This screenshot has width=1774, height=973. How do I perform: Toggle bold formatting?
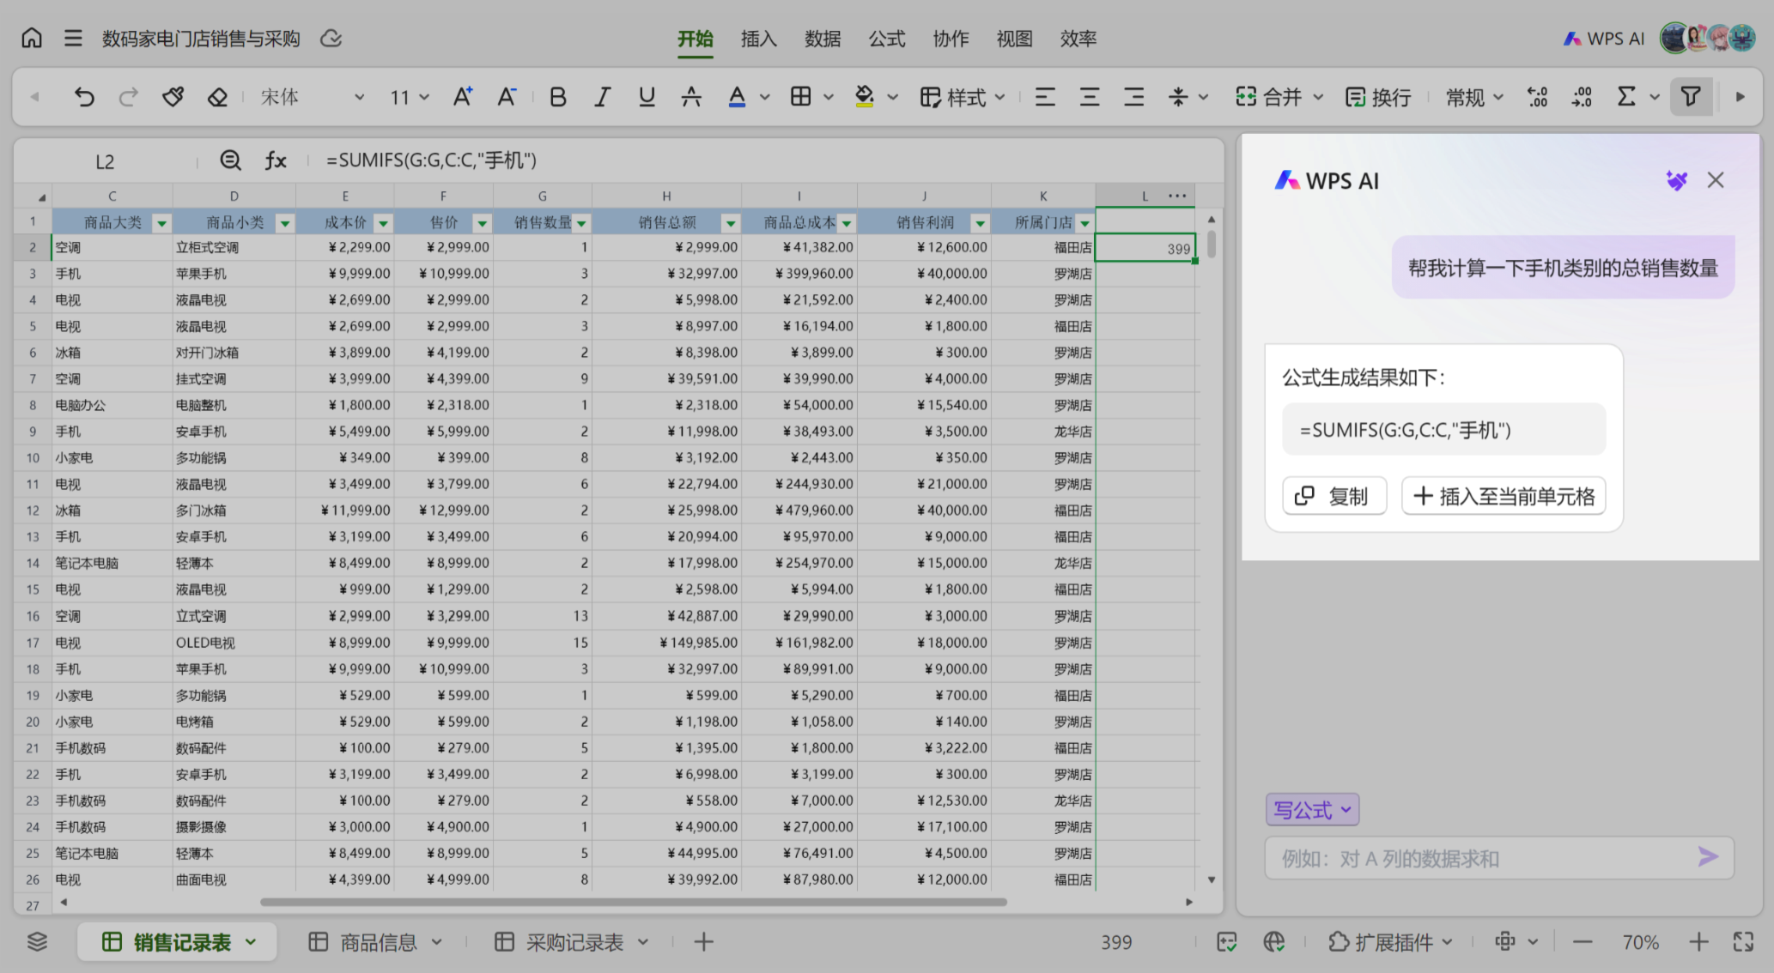tap(557, 97)
